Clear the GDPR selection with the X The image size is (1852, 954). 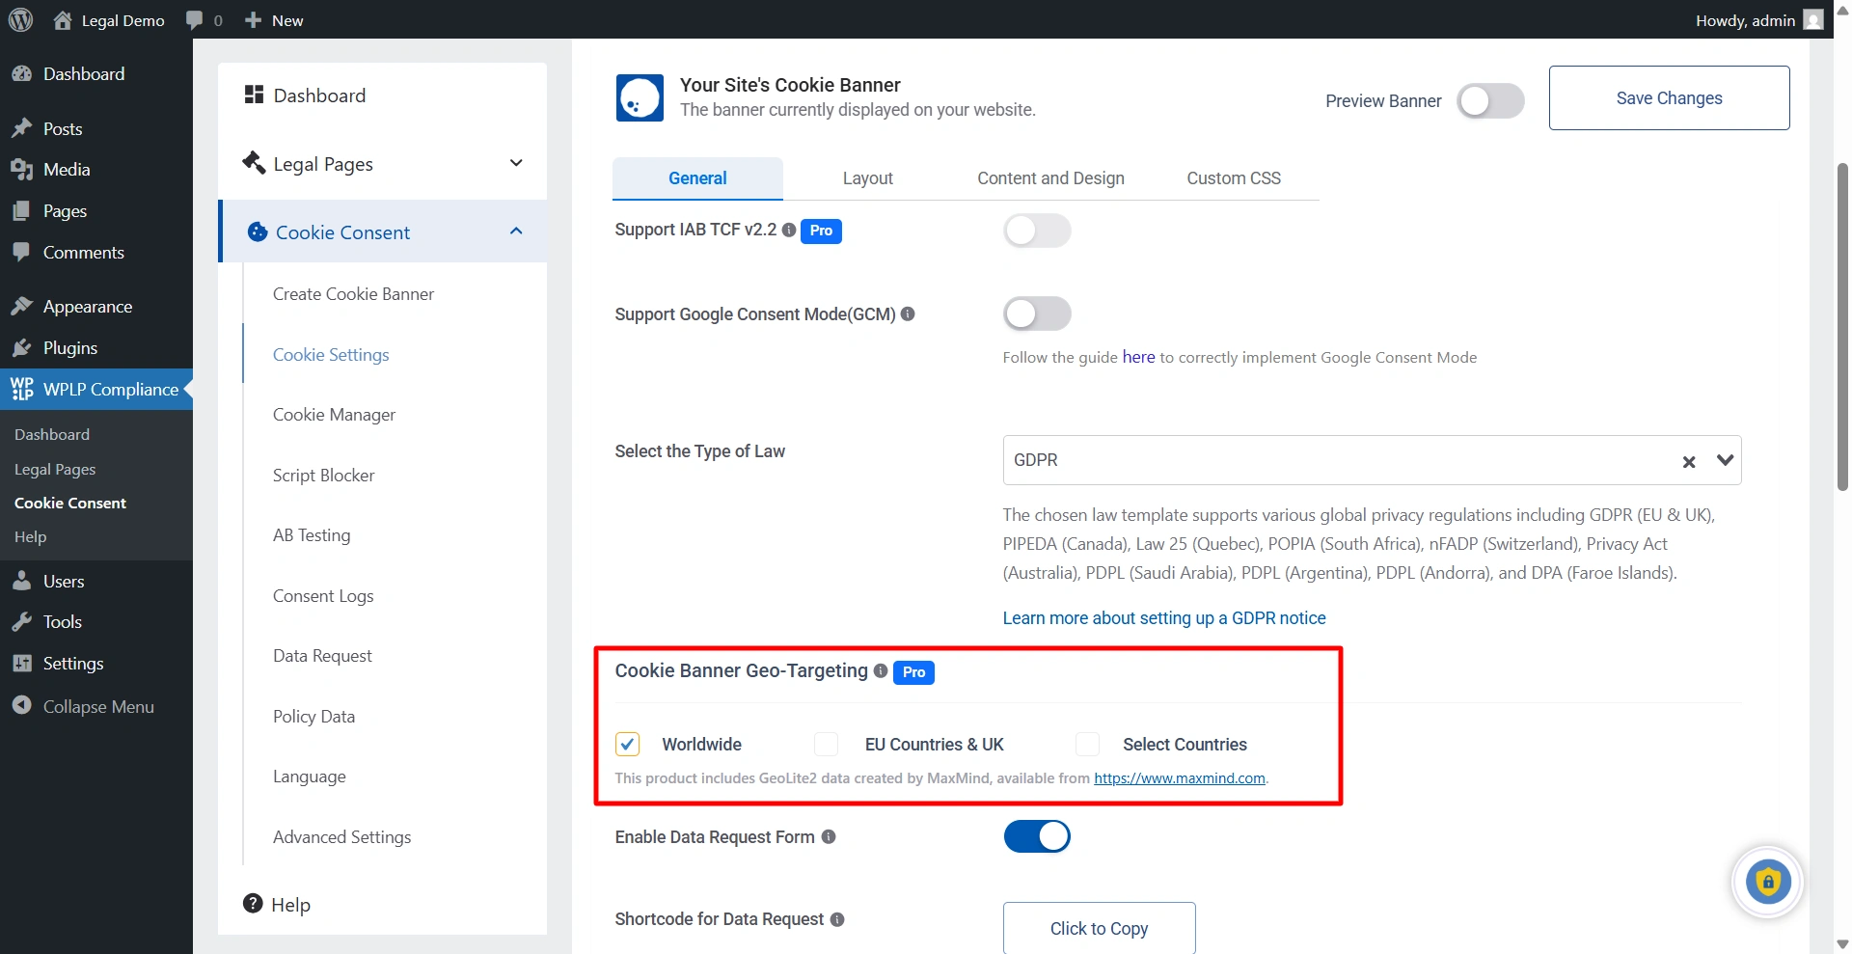[x=1689, y=462]
